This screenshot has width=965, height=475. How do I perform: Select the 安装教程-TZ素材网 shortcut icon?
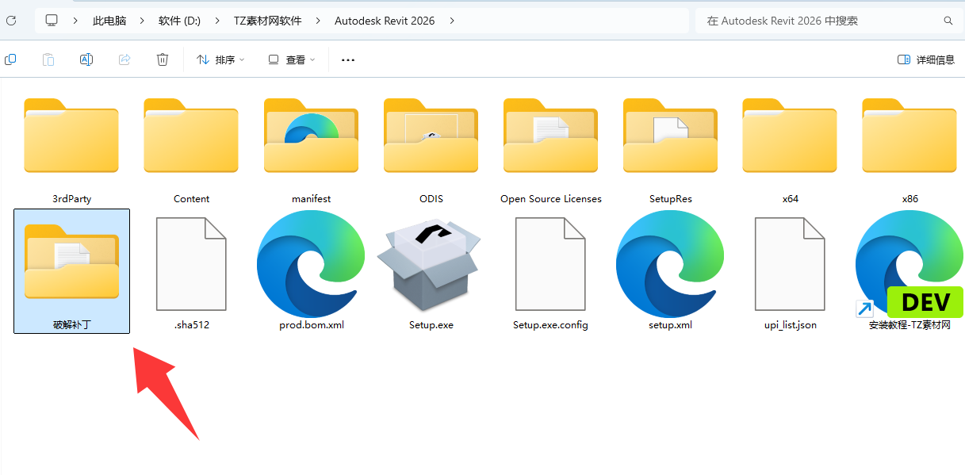tap(909, 264)
